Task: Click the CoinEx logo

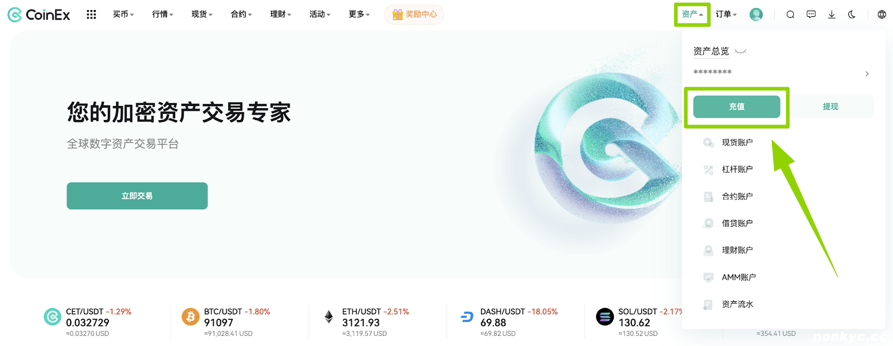Action: [39, 15]
